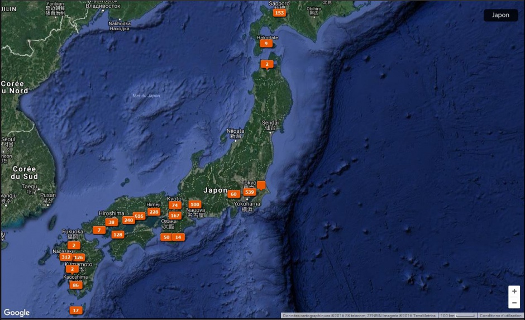Click the 167 cluster marker near Osaka
525x320 pixels.
pos(175,216)
